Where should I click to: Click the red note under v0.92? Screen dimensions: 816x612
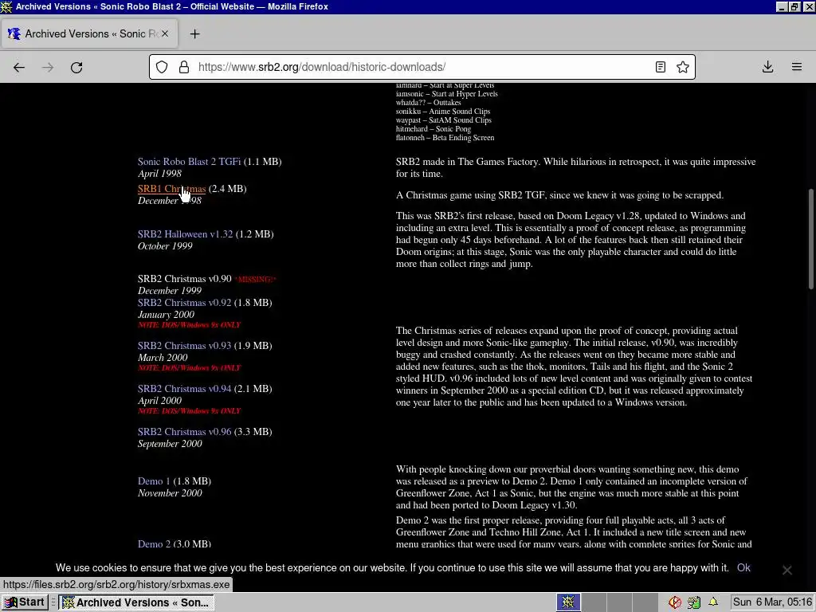189,325
